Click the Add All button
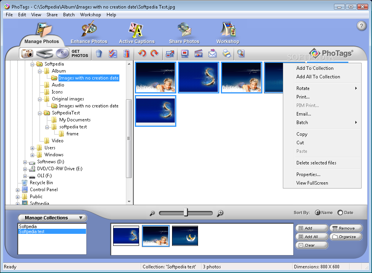This screenshot has width=372, height=273. point(312,237)
